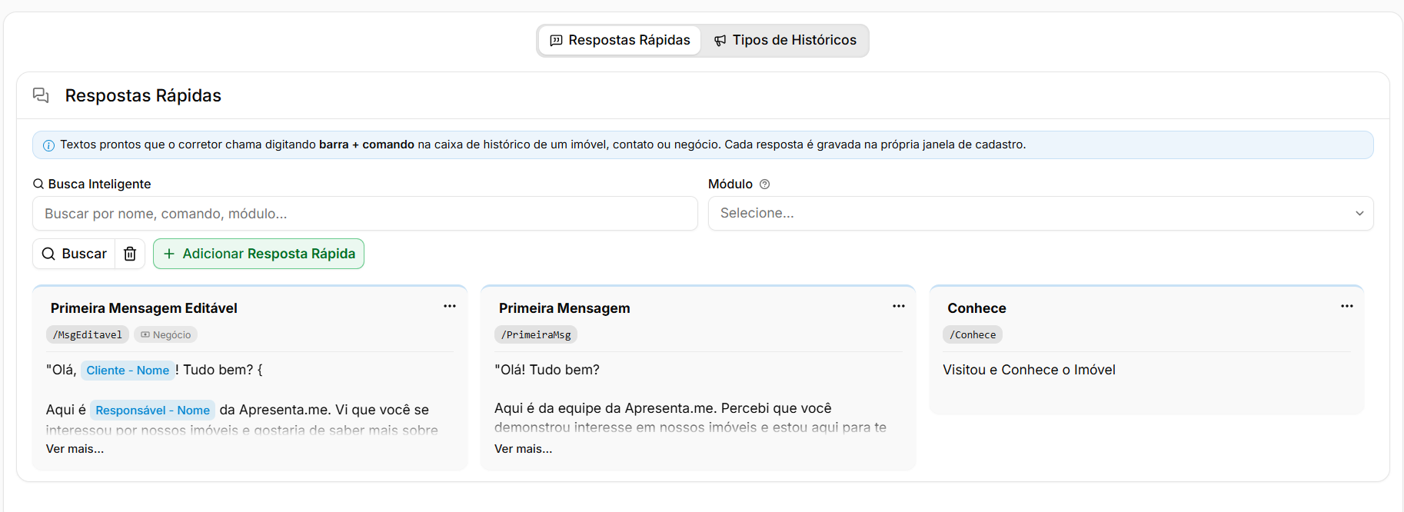Open the three-dot menu on Primeira Mensagem Editável card
This screenshot has width=1404, height=512.
[x=450, y=306]
